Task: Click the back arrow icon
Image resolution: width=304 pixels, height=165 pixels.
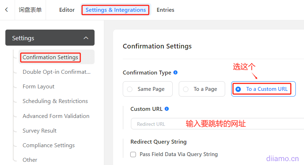Action: (x=7, y=10)
